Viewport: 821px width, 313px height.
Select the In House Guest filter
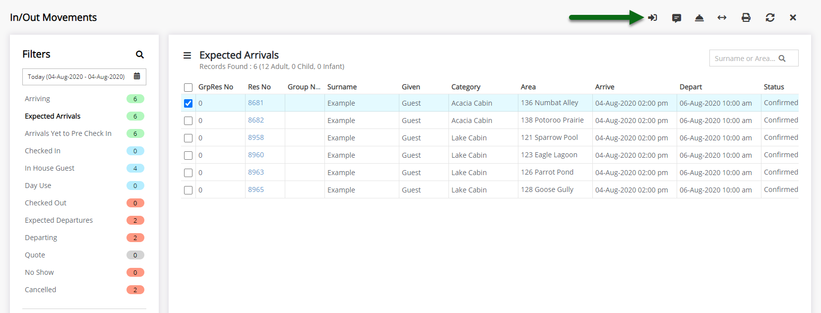point(50,168)
